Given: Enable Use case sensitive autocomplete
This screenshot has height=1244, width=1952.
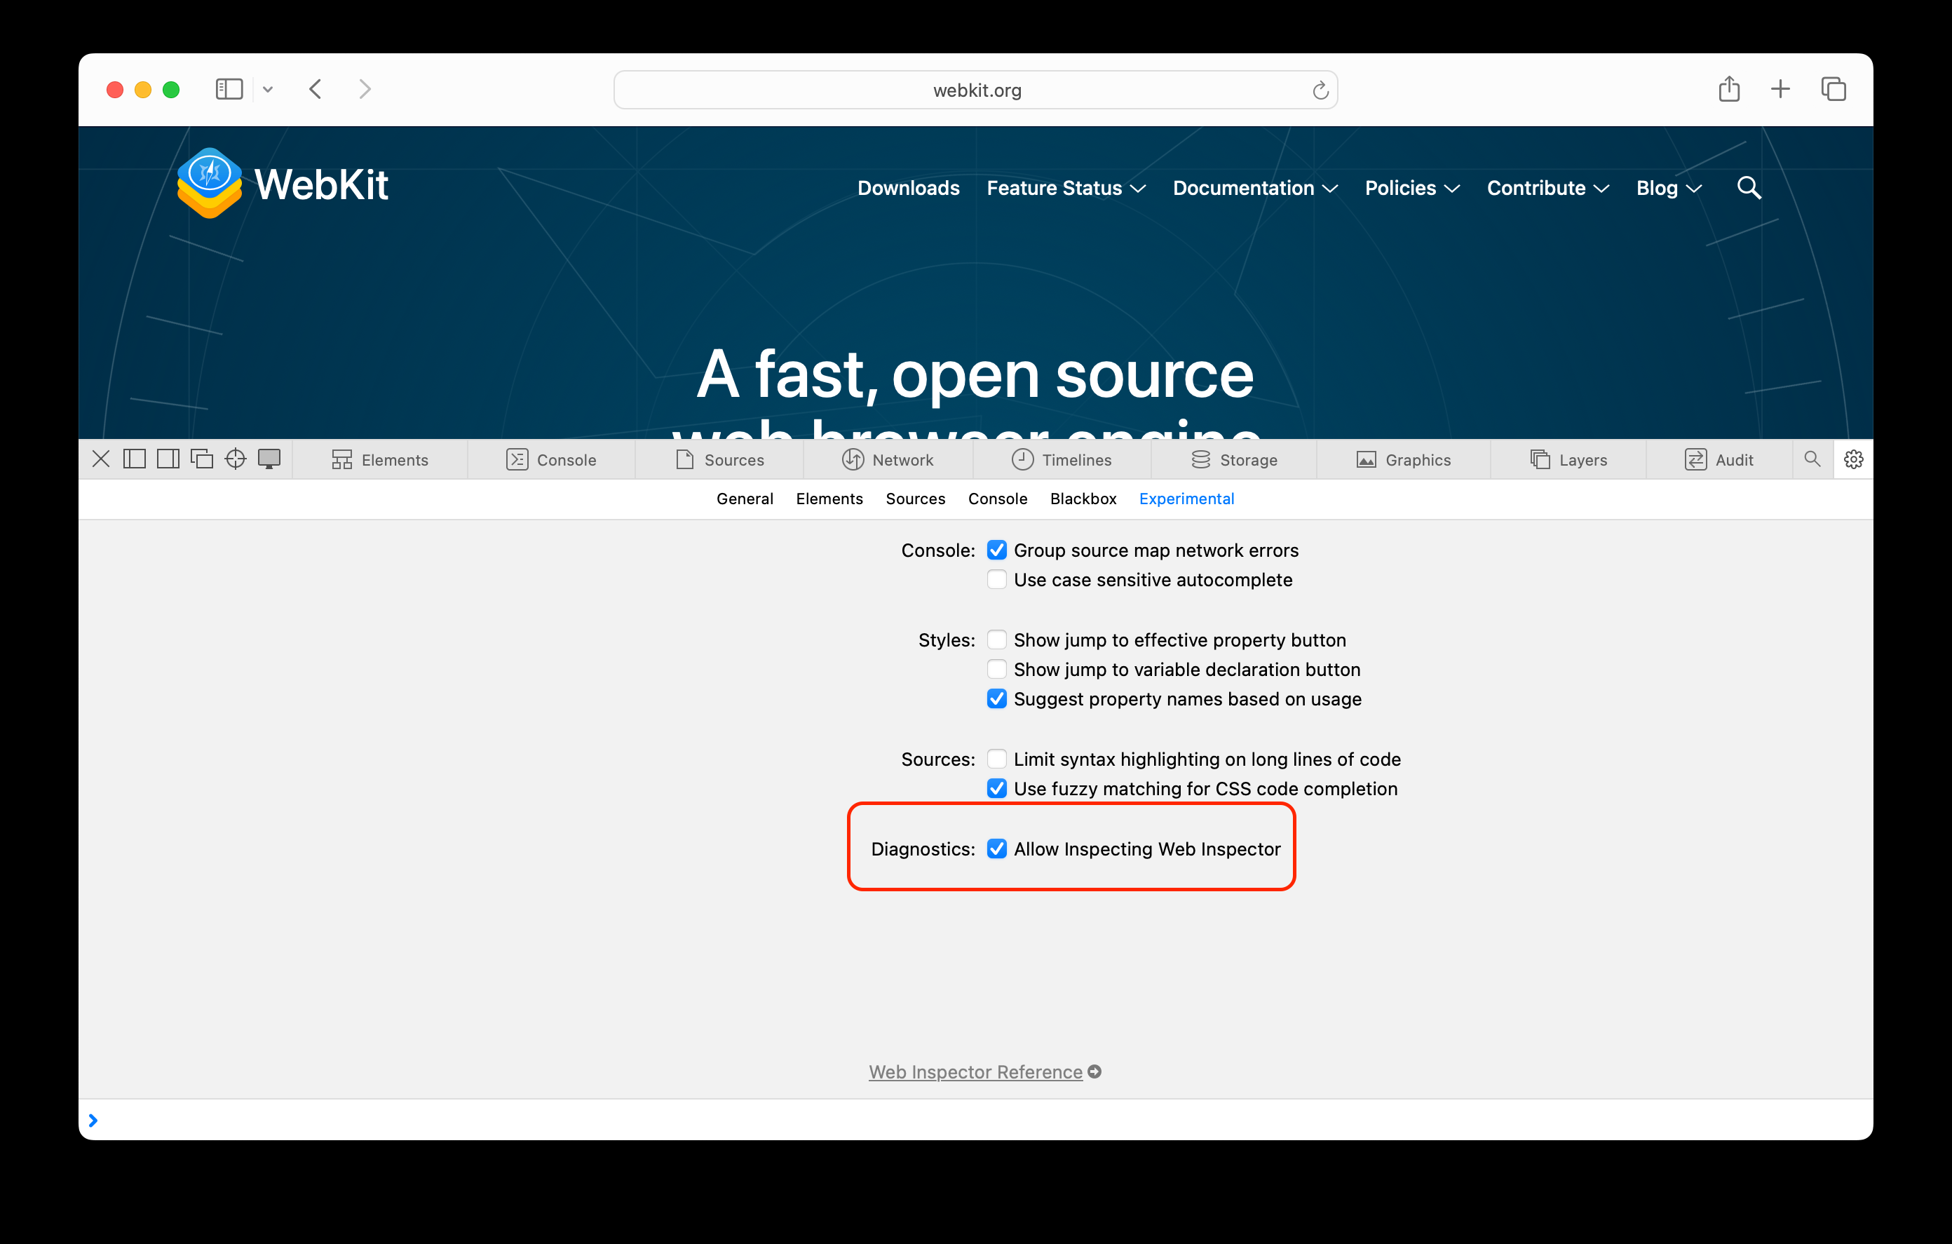Looking at the screenshot, I should [x=996, y=580].
